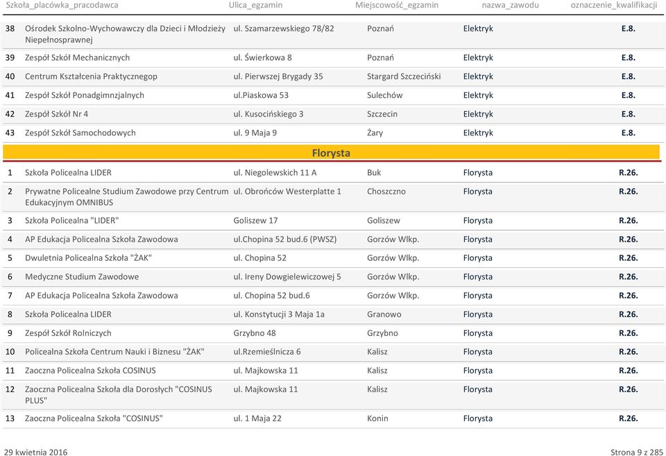Image resolution: width=666 pixels, height=456 pixels.
Task: Click ul. Kusocińskiego 3
Action: pyautogui.click(x=268, y=114)
